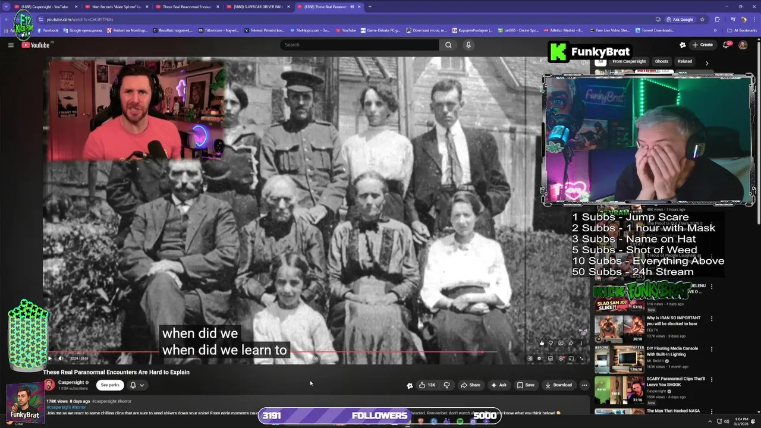The image size is (761, 428).
Task: Select the All filter chip
Action: (x=600, y=61)
